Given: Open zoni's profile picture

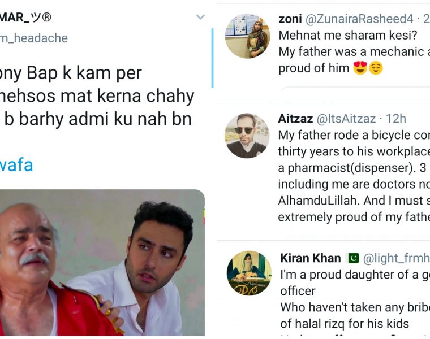Looking at the screenshot, I should point(247,36).
